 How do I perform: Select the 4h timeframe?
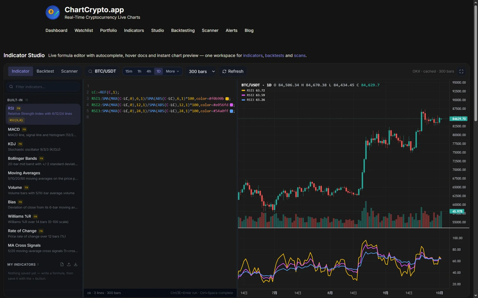(149, 72)
